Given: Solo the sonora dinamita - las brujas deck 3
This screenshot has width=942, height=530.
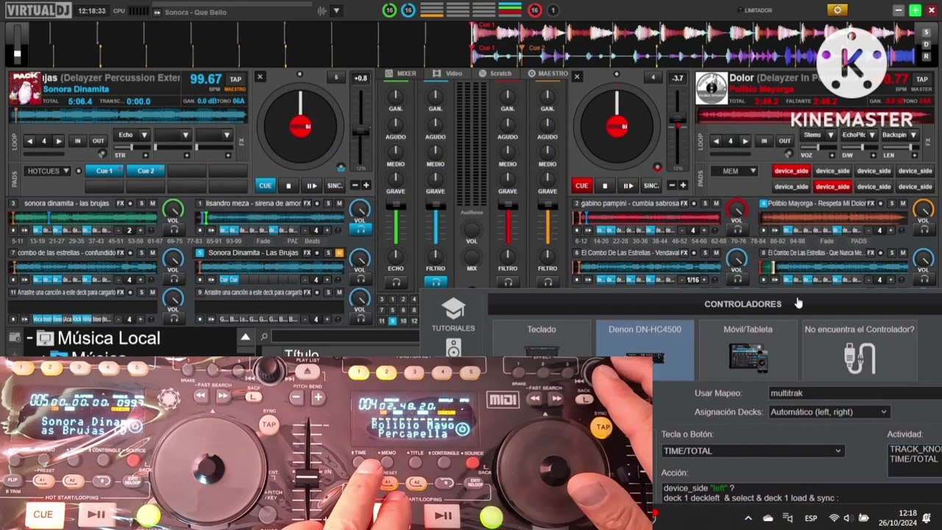Looking at the screenshot, I should tap(141, 203).
